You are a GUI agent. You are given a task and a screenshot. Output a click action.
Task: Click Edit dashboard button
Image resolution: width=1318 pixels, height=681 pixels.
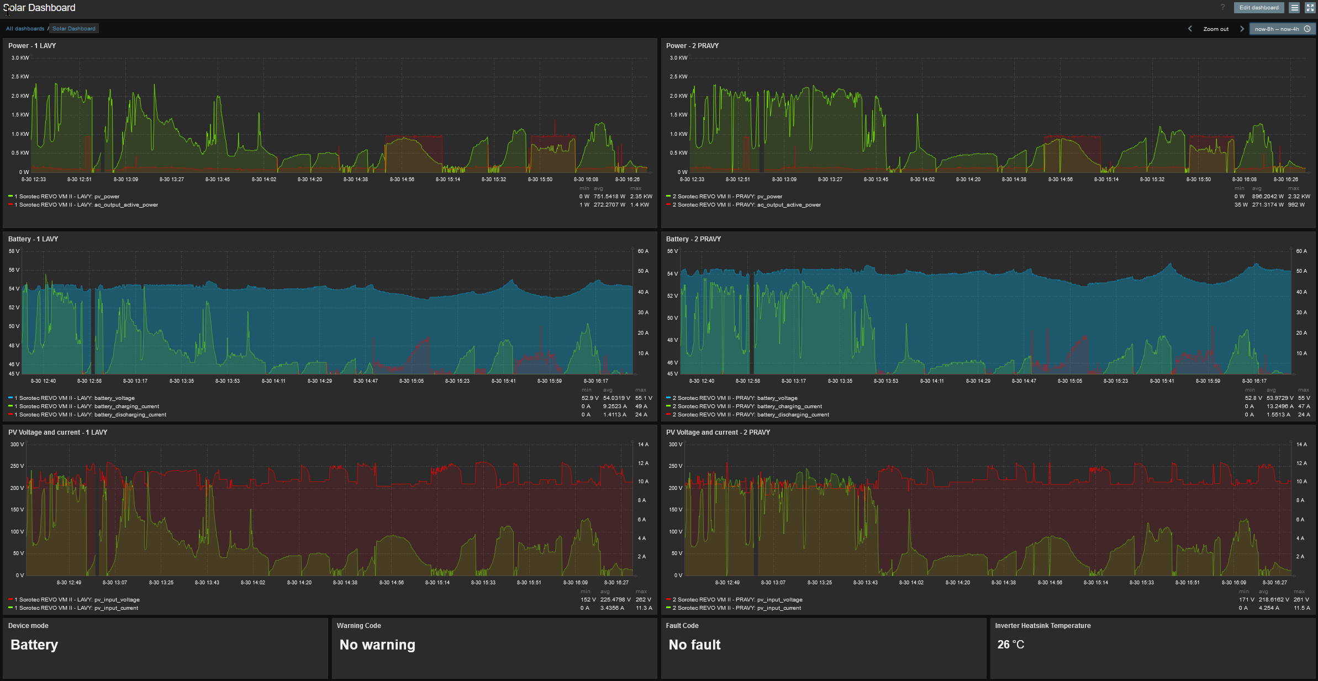(x=1259, y=8)
